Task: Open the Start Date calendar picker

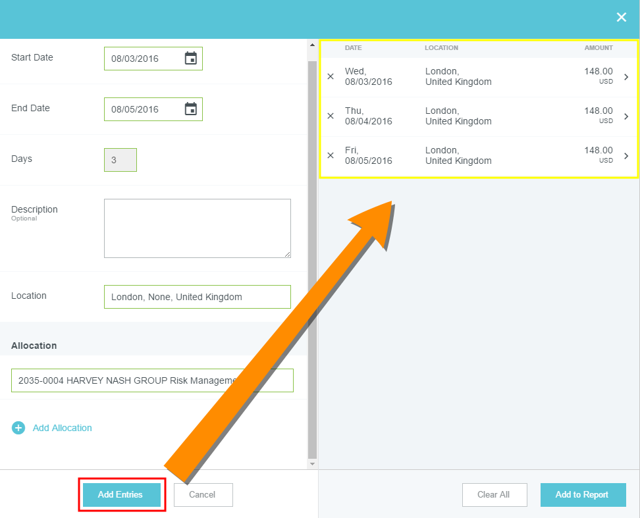Action: 190,59
